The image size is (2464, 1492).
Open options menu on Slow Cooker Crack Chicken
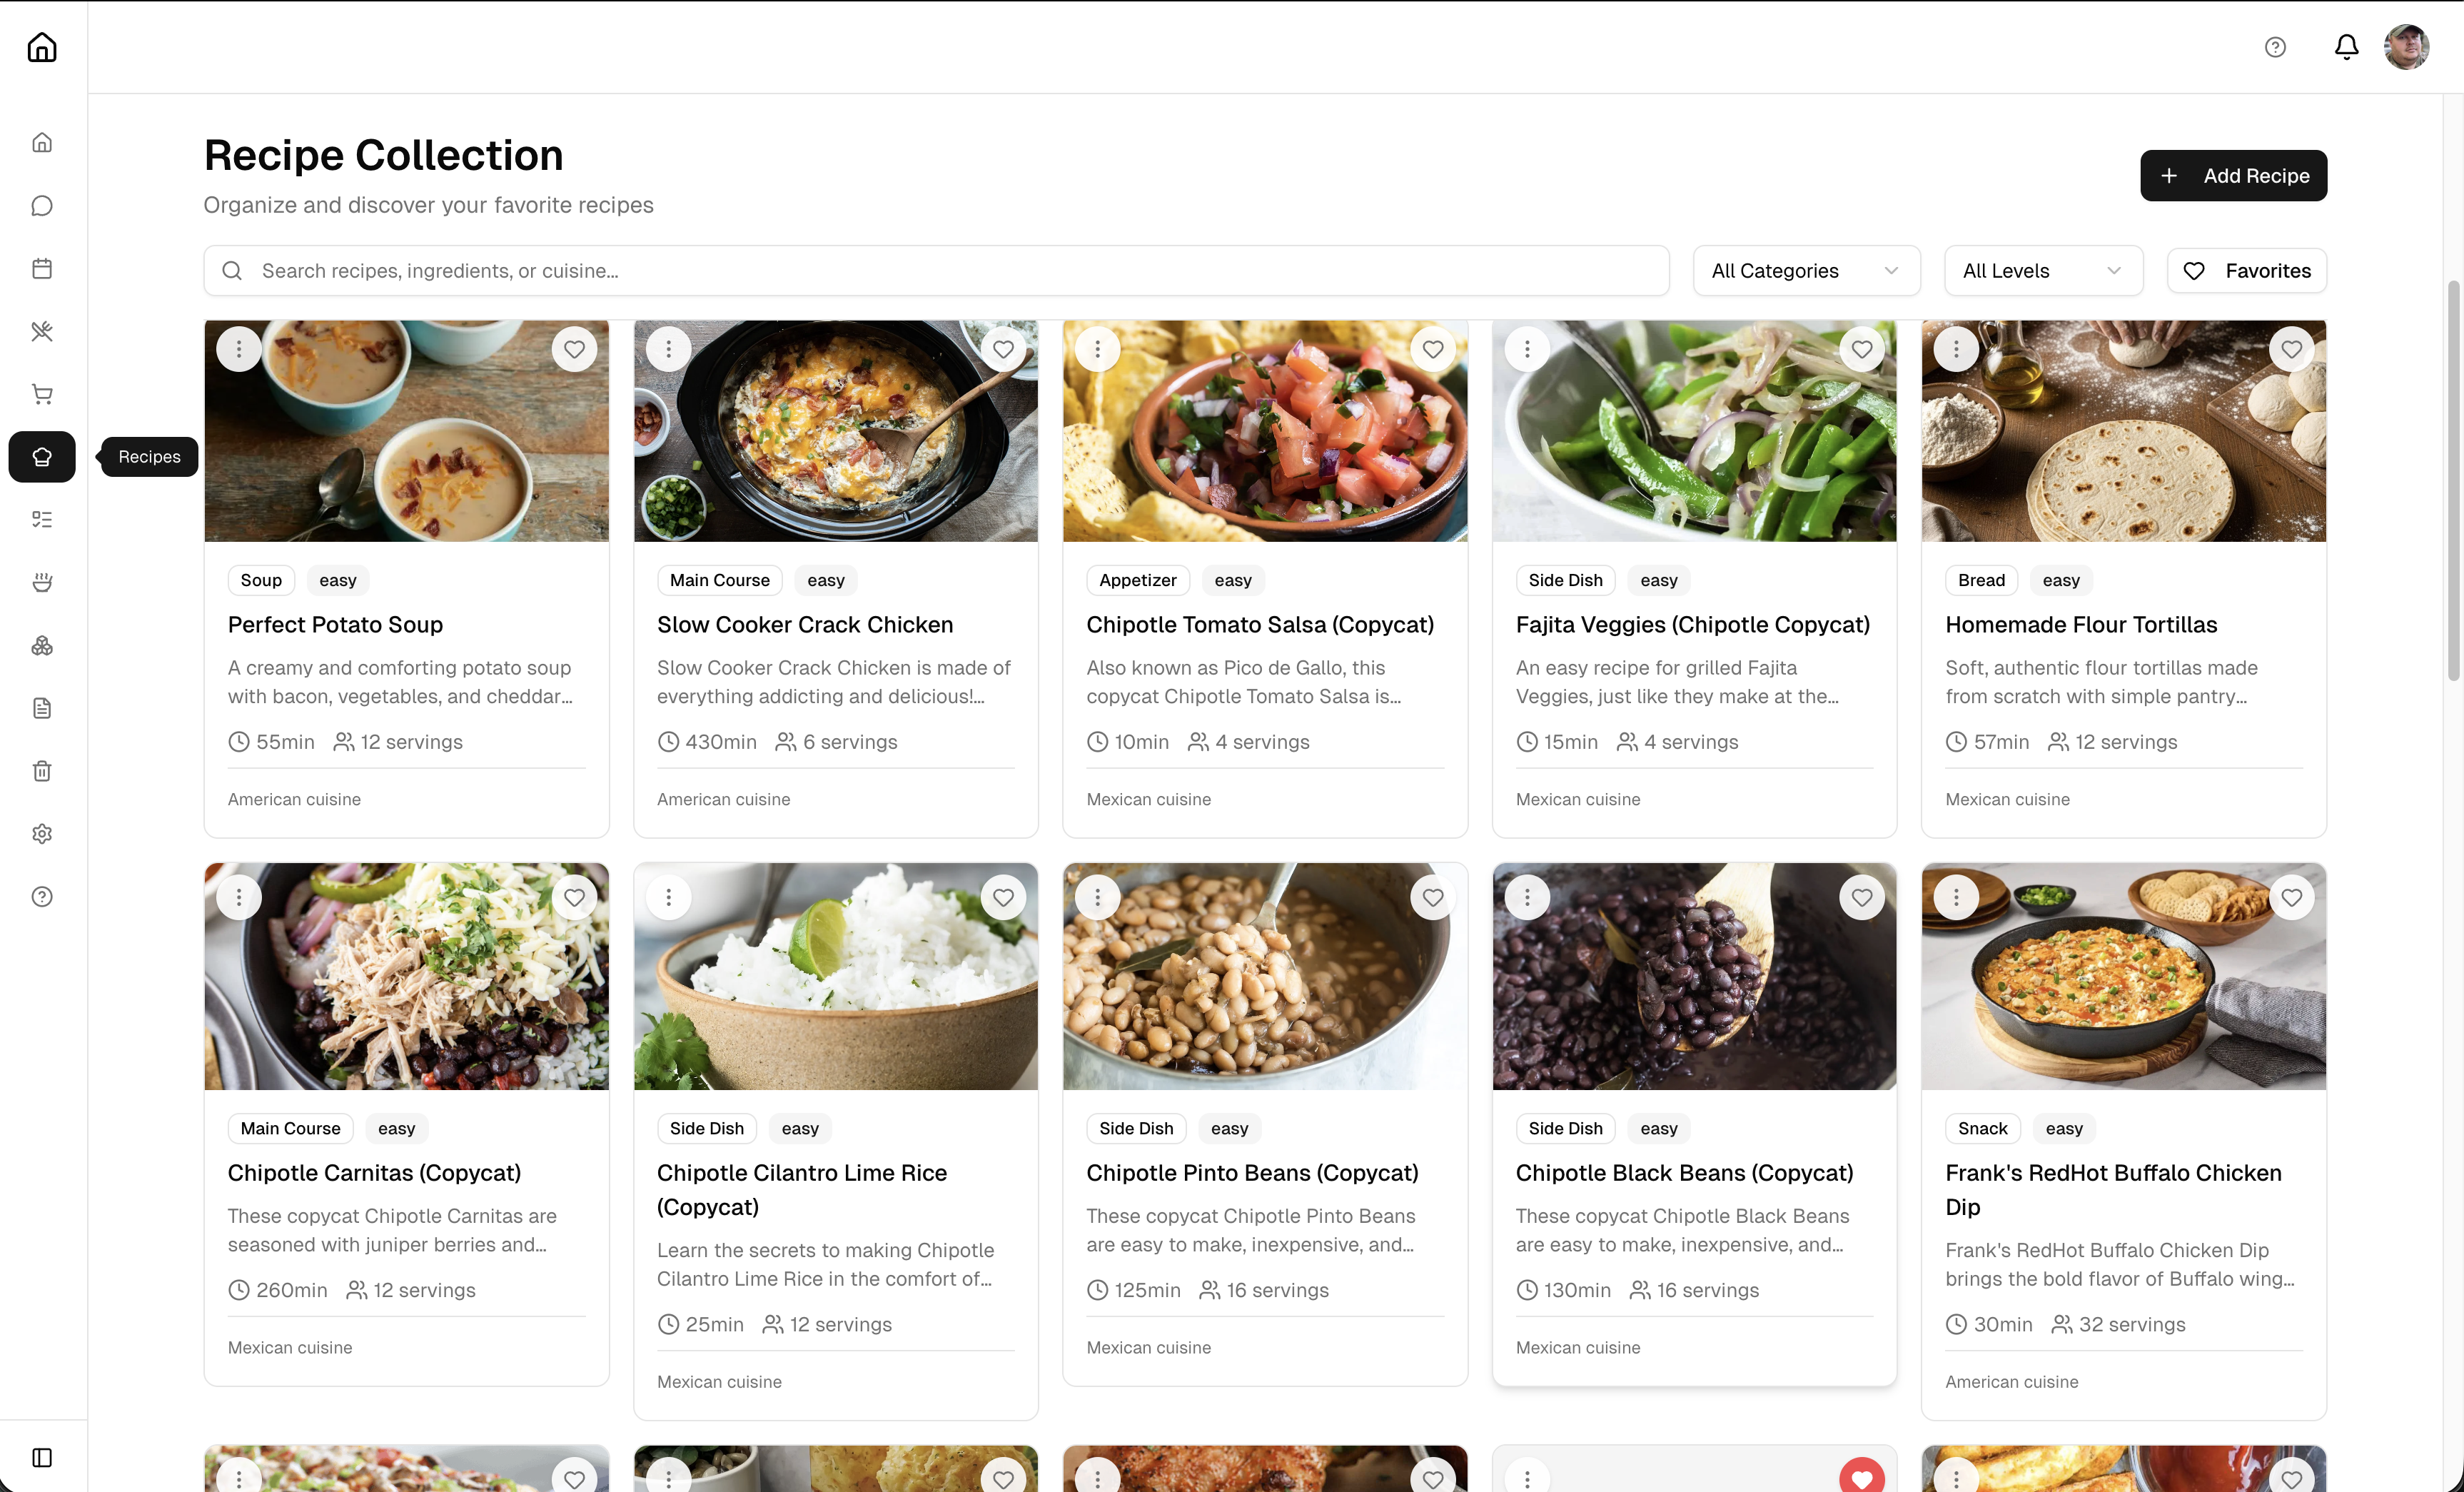pos(668,349)
